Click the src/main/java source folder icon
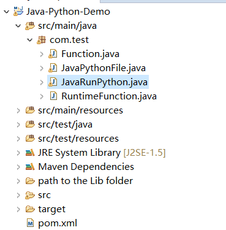This screenshot has height=230, width=226. [30, 26]
